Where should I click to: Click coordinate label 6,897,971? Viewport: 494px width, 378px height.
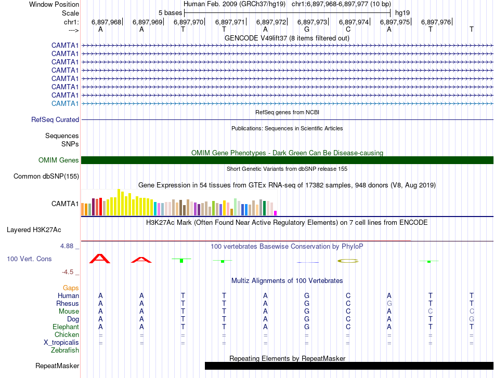click(x=230, y=22)
